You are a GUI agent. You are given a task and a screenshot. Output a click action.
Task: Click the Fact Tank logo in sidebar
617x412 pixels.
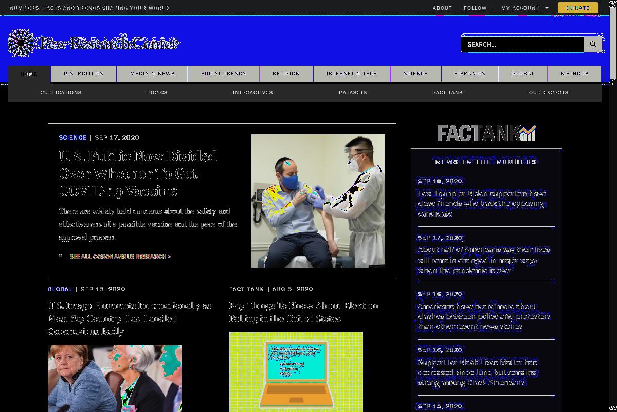tap(486, 133)
